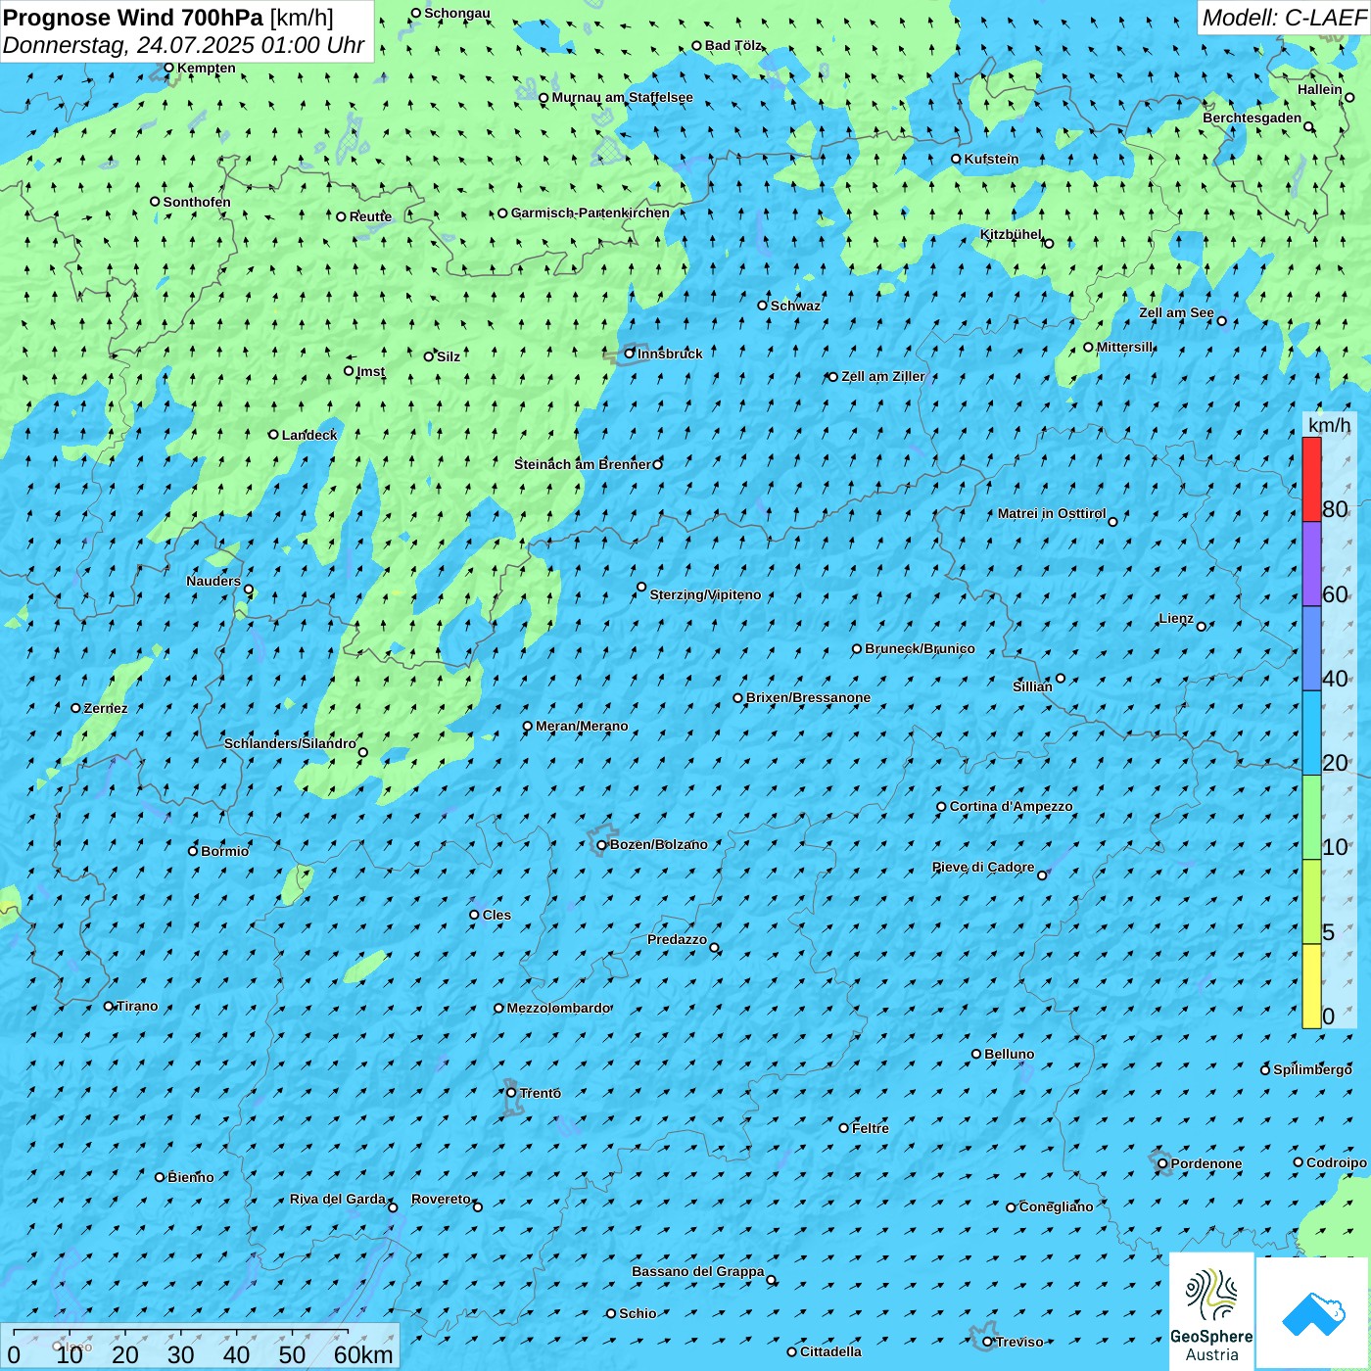Click the Schlanders/Silandro label
1371x1371 pixels.
[290, 743]
